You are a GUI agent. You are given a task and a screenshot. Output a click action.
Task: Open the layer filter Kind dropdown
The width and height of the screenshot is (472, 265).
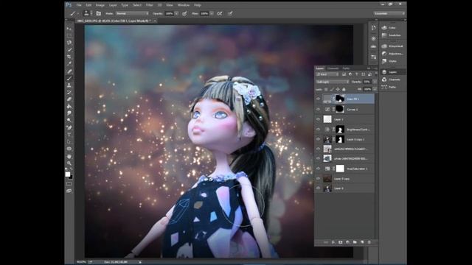tap(327, 74)
